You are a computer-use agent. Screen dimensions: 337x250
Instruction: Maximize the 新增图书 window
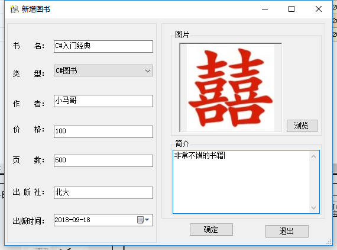tap(291, 9)
